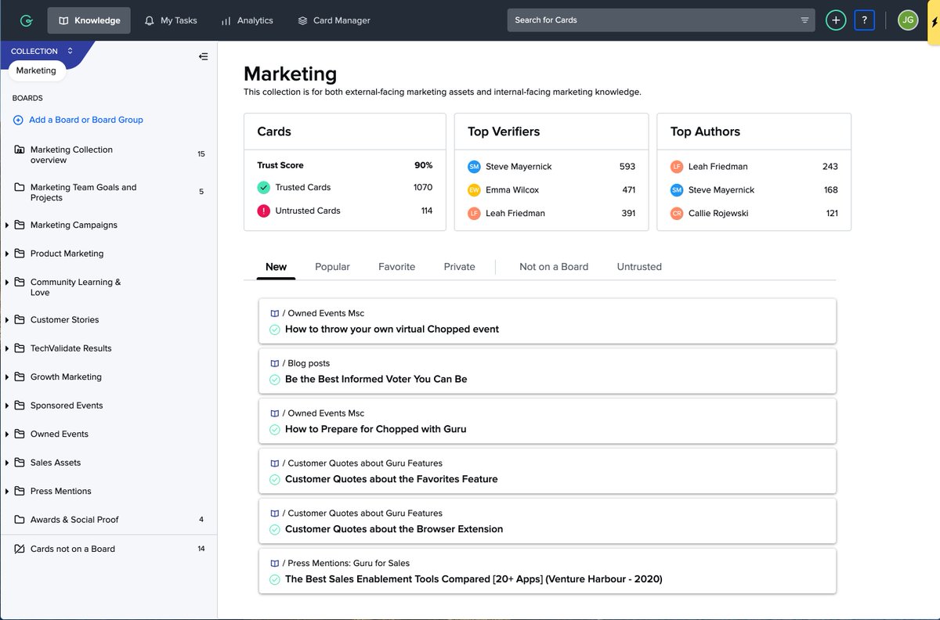Screen dimensions: 940x620
Task: Click verified check beside Browser Extension card
Action: (x=275, y=530)
